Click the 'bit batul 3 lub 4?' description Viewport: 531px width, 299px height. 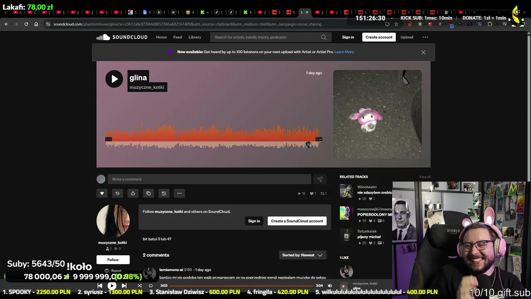point(157,239)
